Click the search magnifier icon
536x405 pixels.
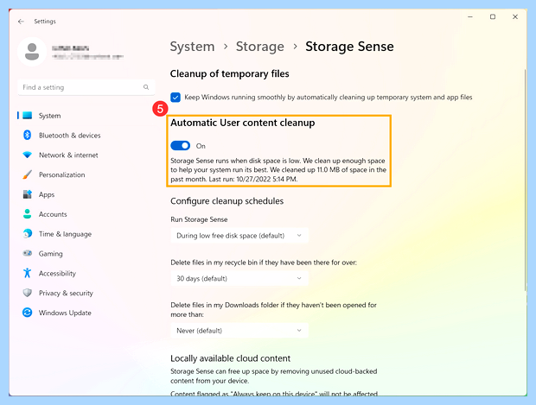[x=146, y=87]
